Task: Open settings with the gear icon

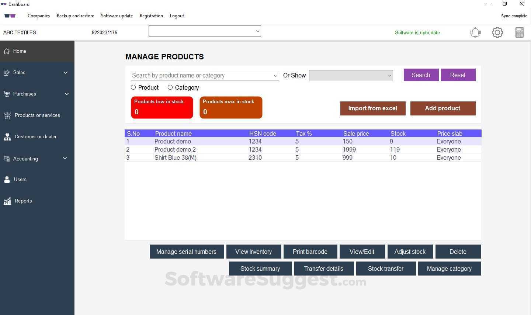Action: pyautogui.click(x=497, y=32)
